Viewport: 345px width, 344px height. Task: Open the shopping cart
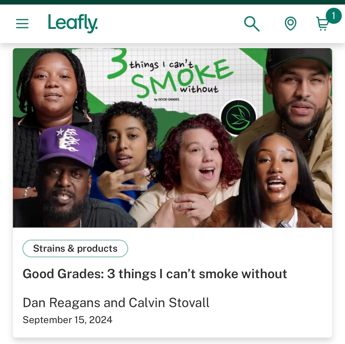coord(322,24)
